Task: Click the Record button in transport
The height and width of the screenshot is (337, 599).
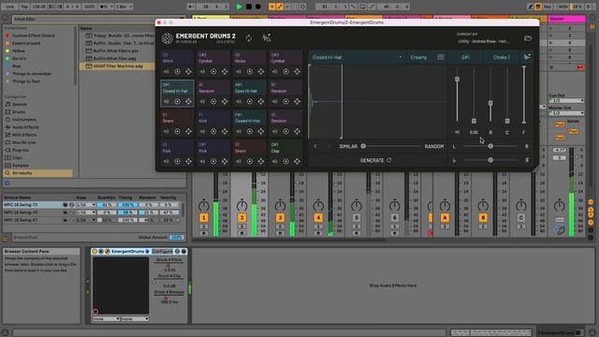Action: (258, 7)
